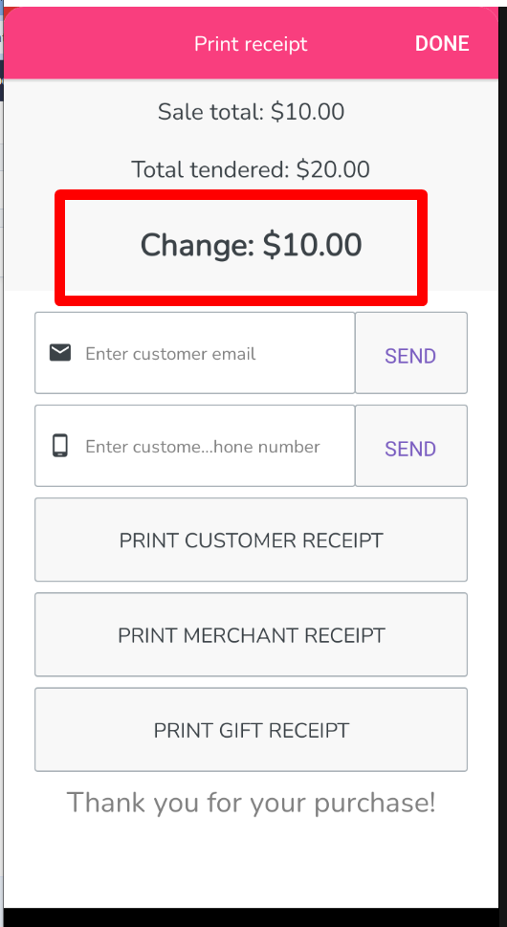Focus the customer email input field
Screen dimensions: 507x927
194,353
